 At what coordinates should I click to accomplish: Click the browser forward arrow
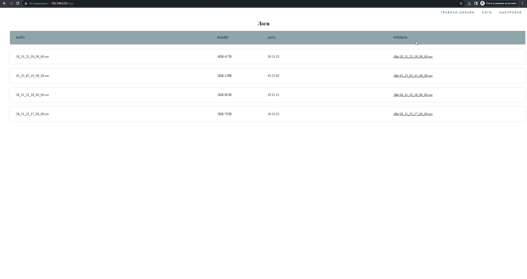coord(11,3)
